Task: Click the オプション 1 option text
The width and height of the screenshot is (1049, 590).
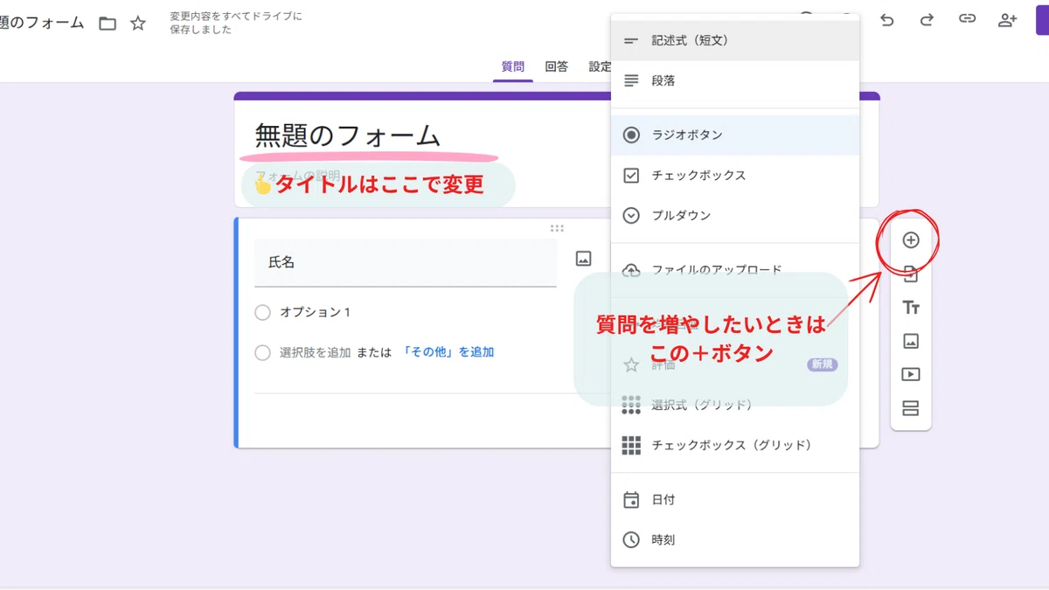Action: click(315, 312)
